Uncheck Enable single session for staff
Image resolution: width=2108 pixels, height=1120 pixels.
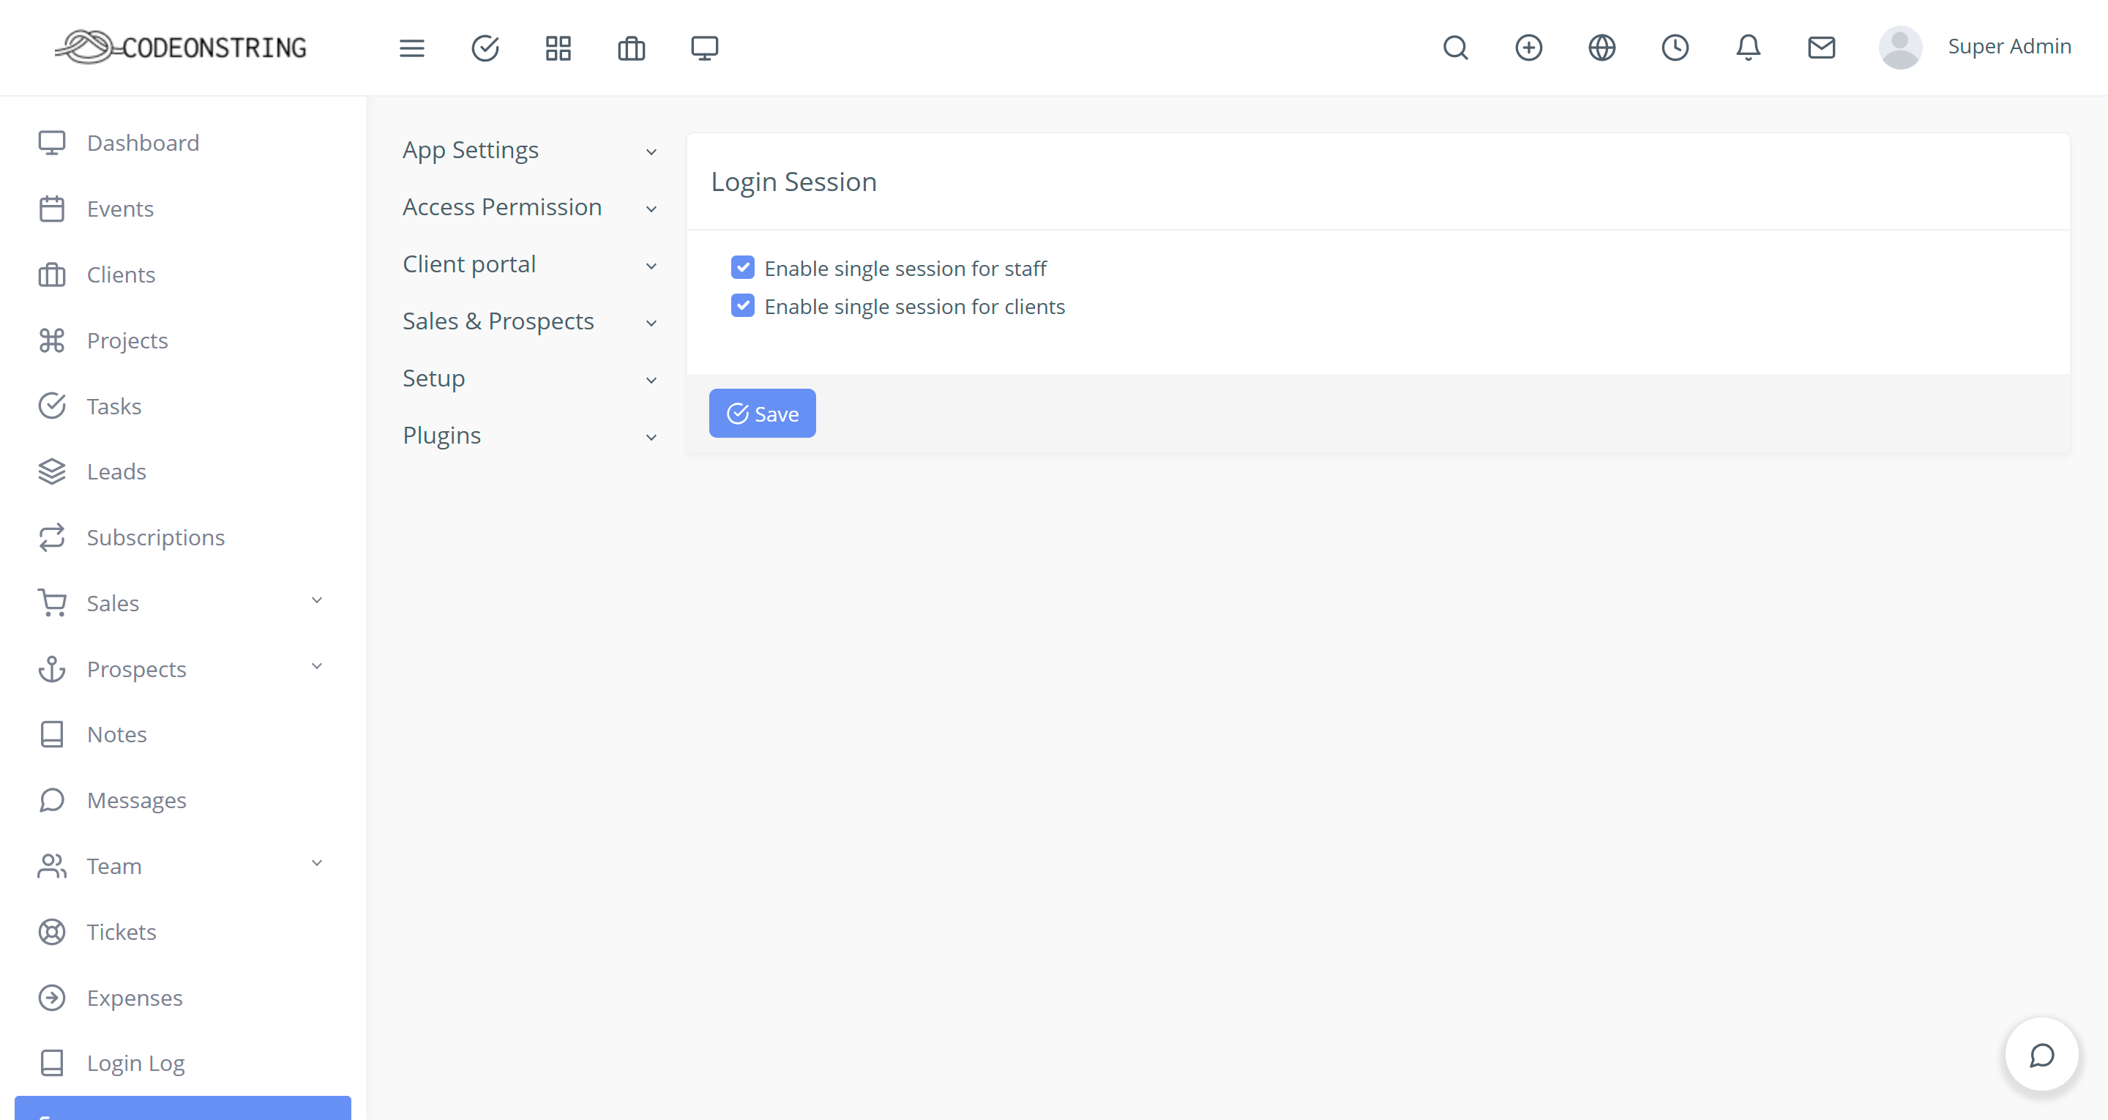click(x=742, y=268)
